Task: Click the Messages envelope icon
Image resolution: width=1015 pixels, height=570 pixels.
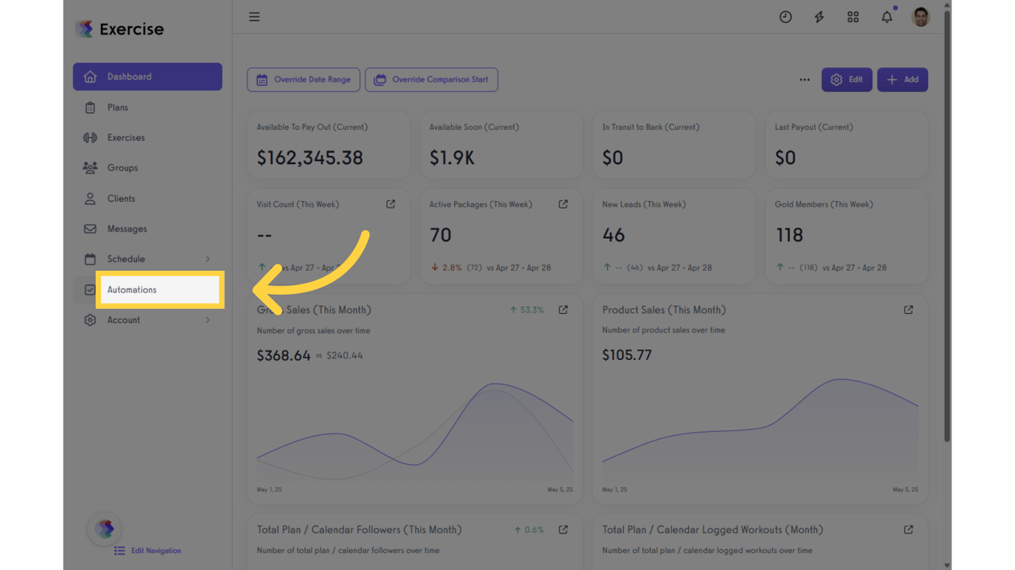Action: [89, 229]
